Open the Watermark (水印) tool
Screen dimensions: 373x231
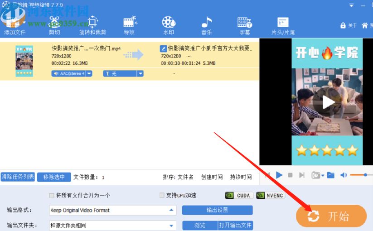click(169, 26)
